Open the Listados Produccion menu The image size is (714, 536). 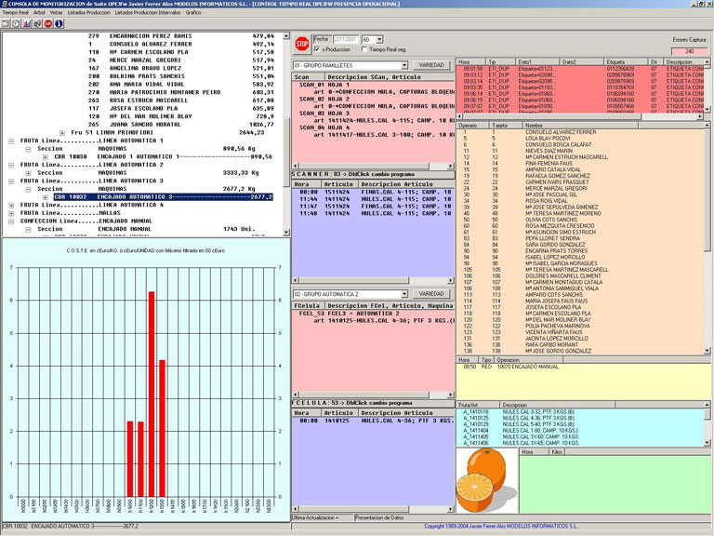coord(89,13)
